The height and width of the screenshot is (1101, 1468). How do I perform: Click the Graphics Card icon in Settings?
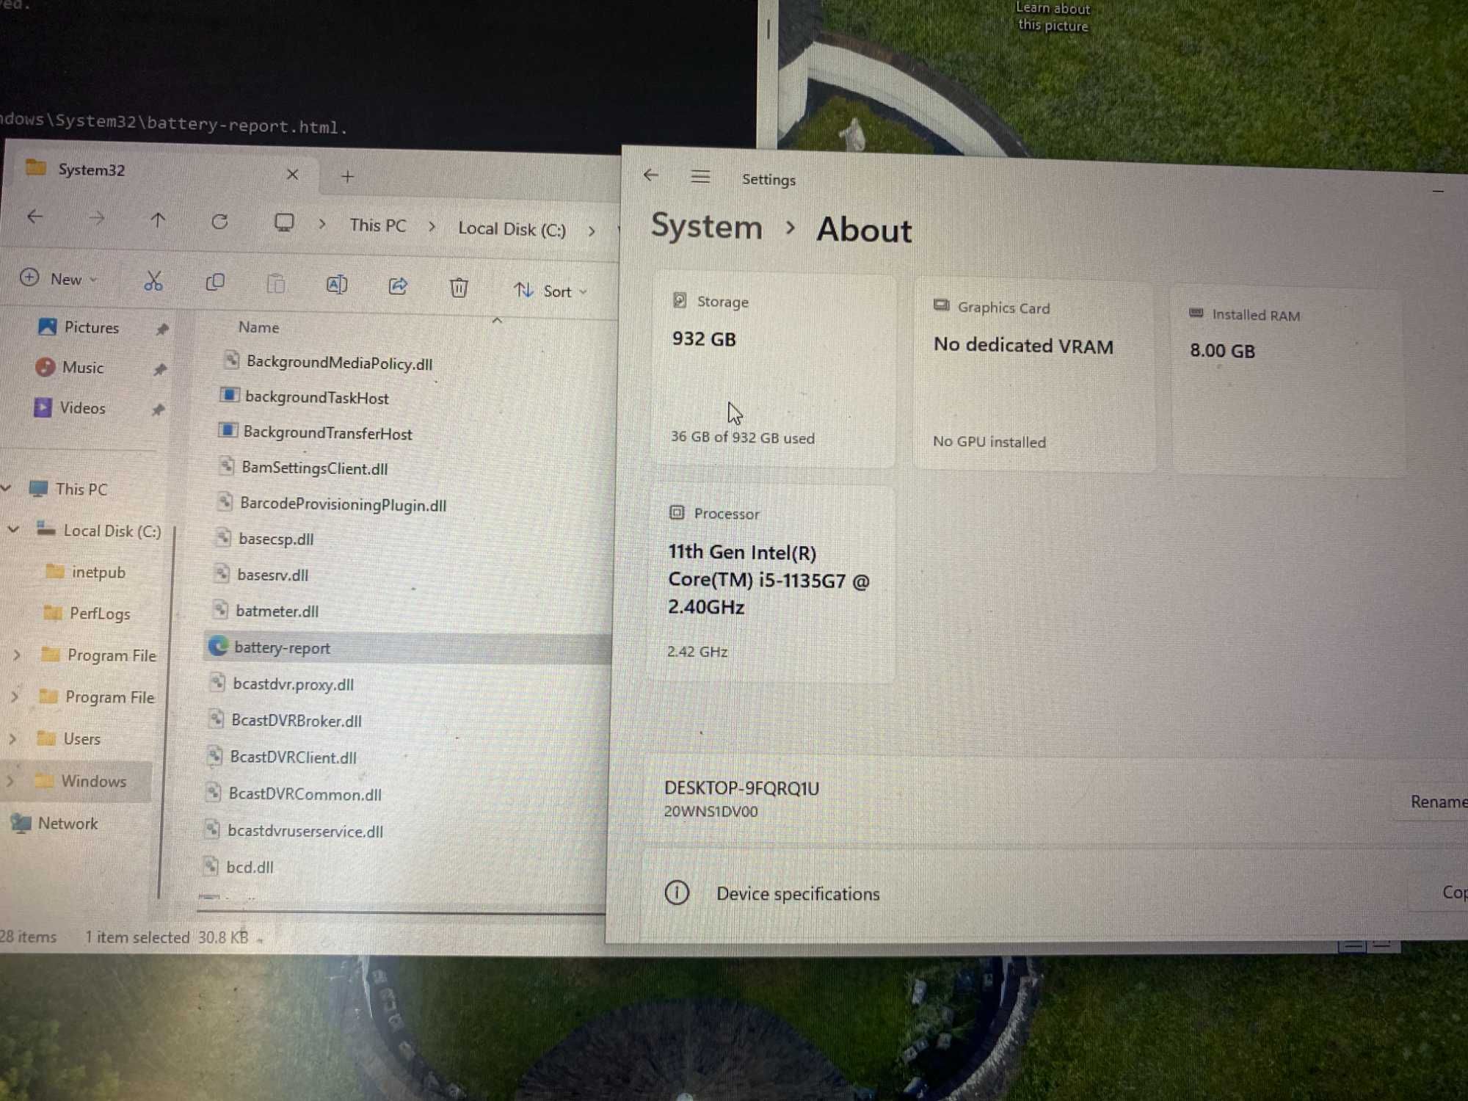click(941, 305)
